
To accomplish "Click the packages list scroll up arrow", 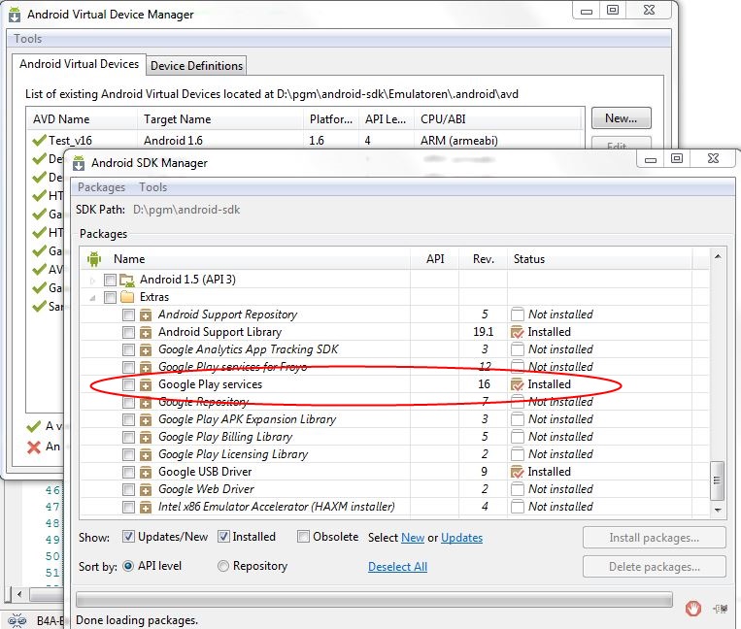I will [718, 256].
